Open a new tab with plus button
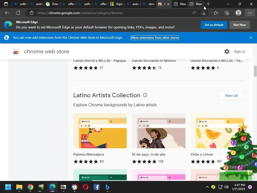This screenshot has width=257, height=193. (208, 4)
